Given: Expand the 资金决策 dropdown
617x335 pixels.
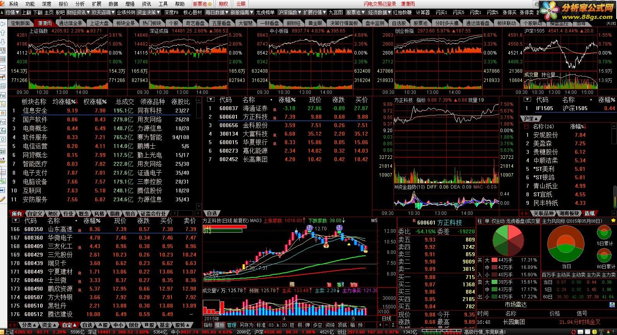Looking at the screenshot, I should pyautogui.click(x=149, y=12).
